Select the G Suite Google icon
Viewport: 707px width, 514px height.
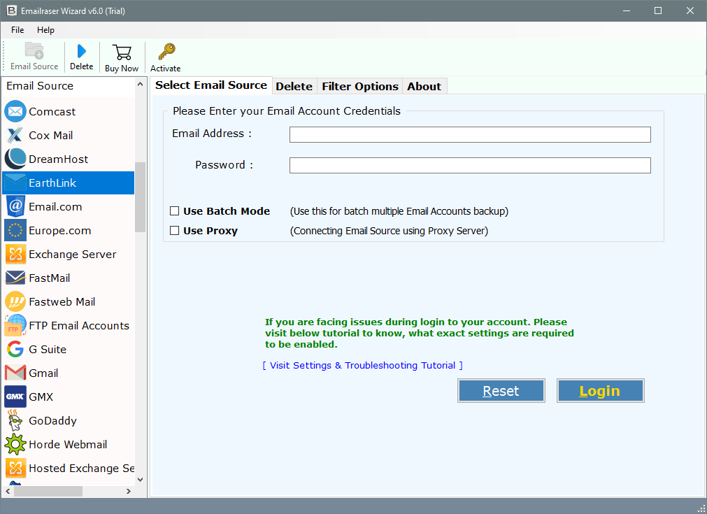15,350
